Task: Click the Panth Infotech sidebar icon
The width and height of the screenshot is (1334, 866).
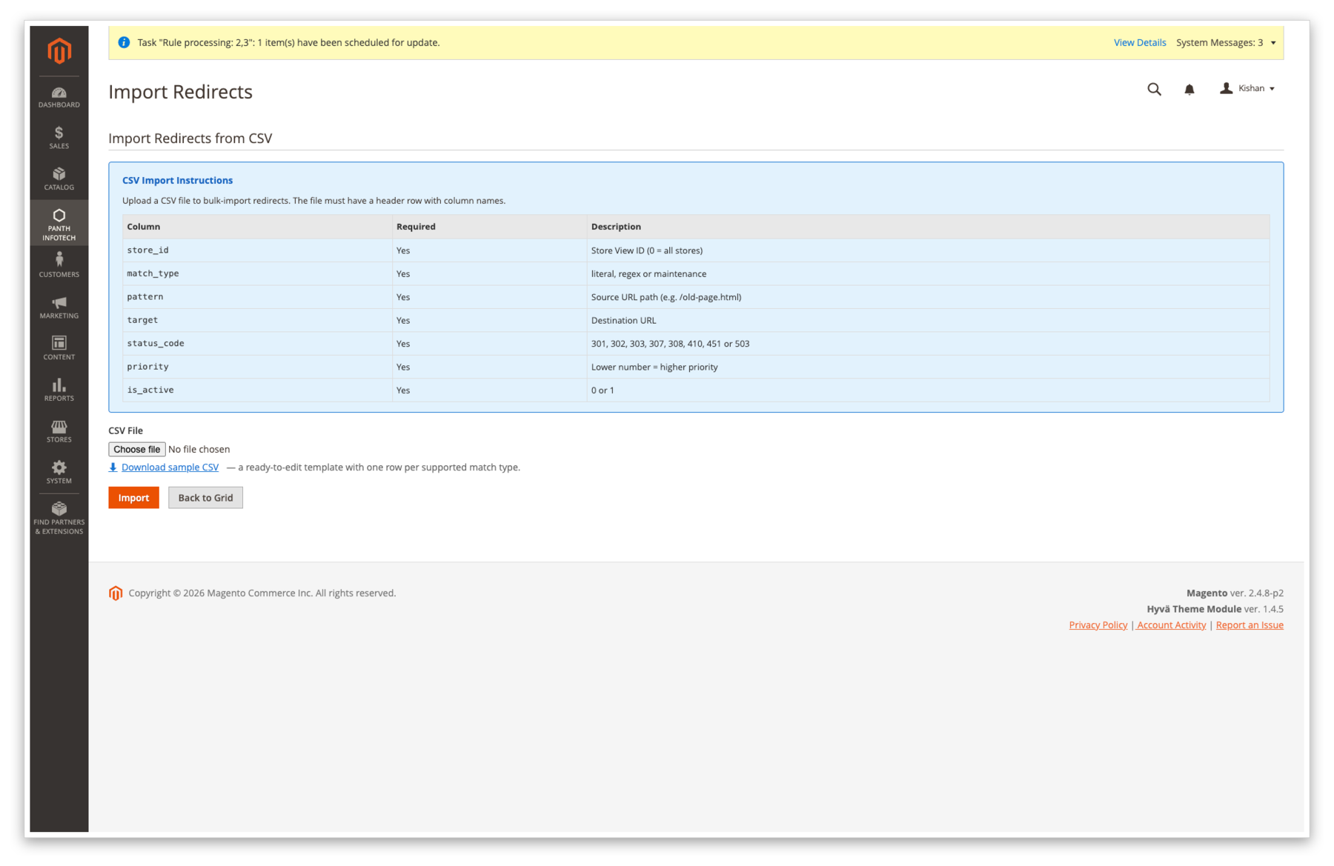Action: pyautogui.click(x=59, y=222)
